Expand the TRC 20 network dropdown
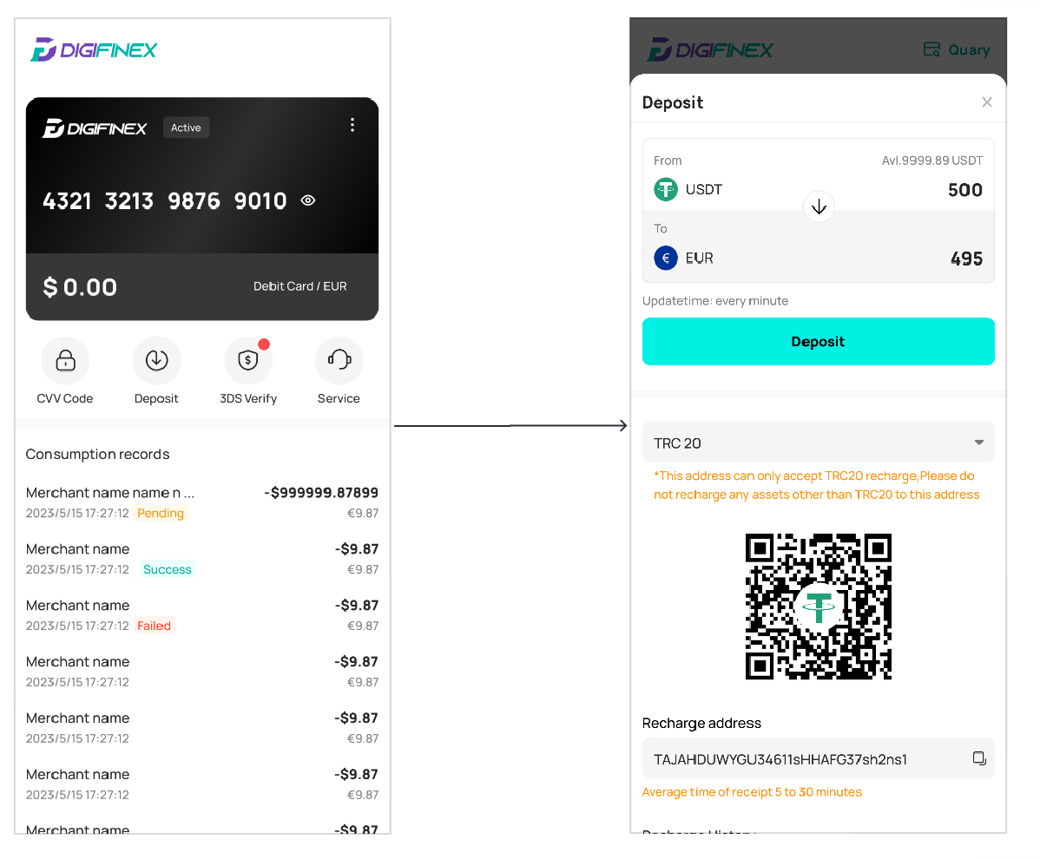The image size is (1040, 859). point(819,443)
